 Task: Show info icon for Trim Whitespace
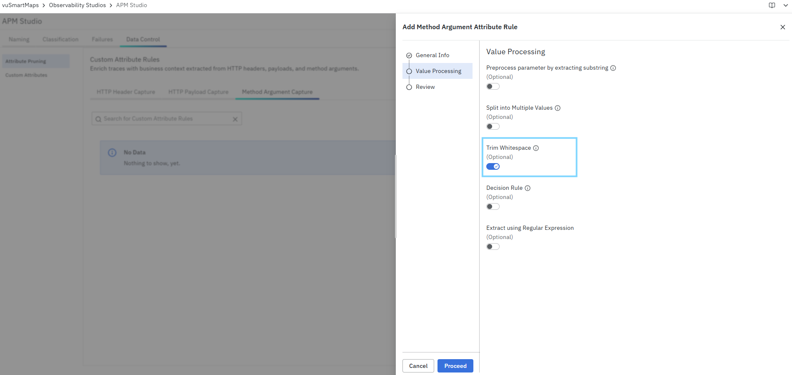pos(536,148)
